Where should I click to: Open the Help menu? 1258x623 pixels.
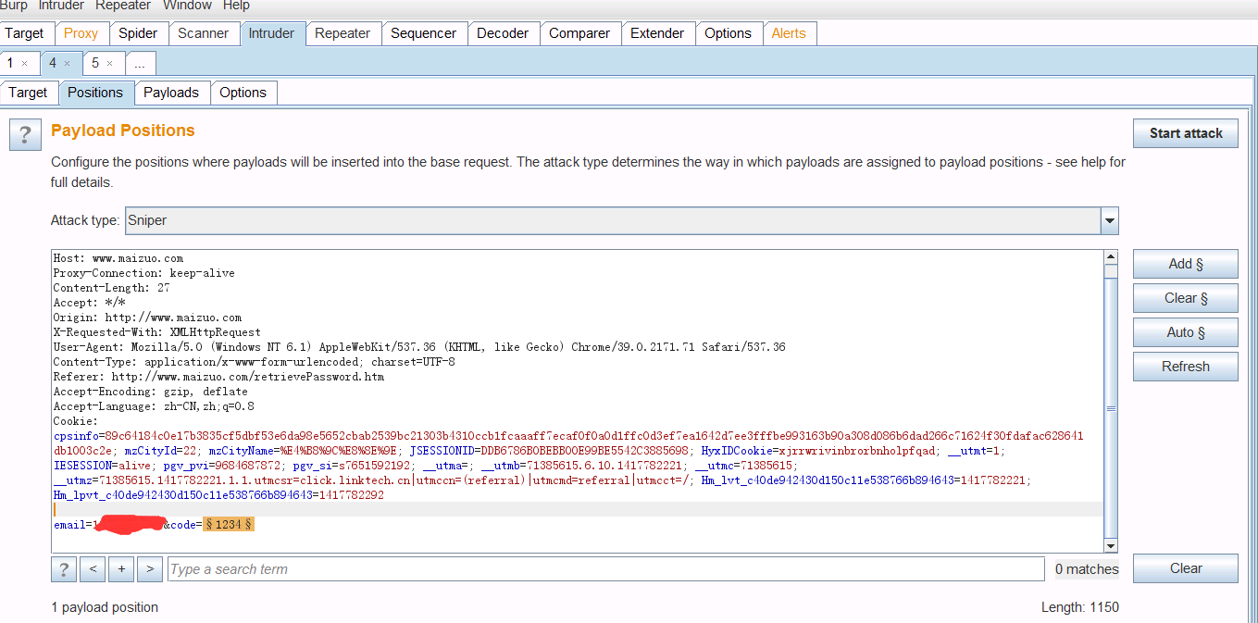(x=236, y=6)
